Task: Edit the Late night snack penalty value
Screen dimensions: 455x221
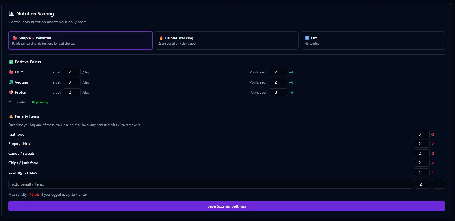Action: 422,172
